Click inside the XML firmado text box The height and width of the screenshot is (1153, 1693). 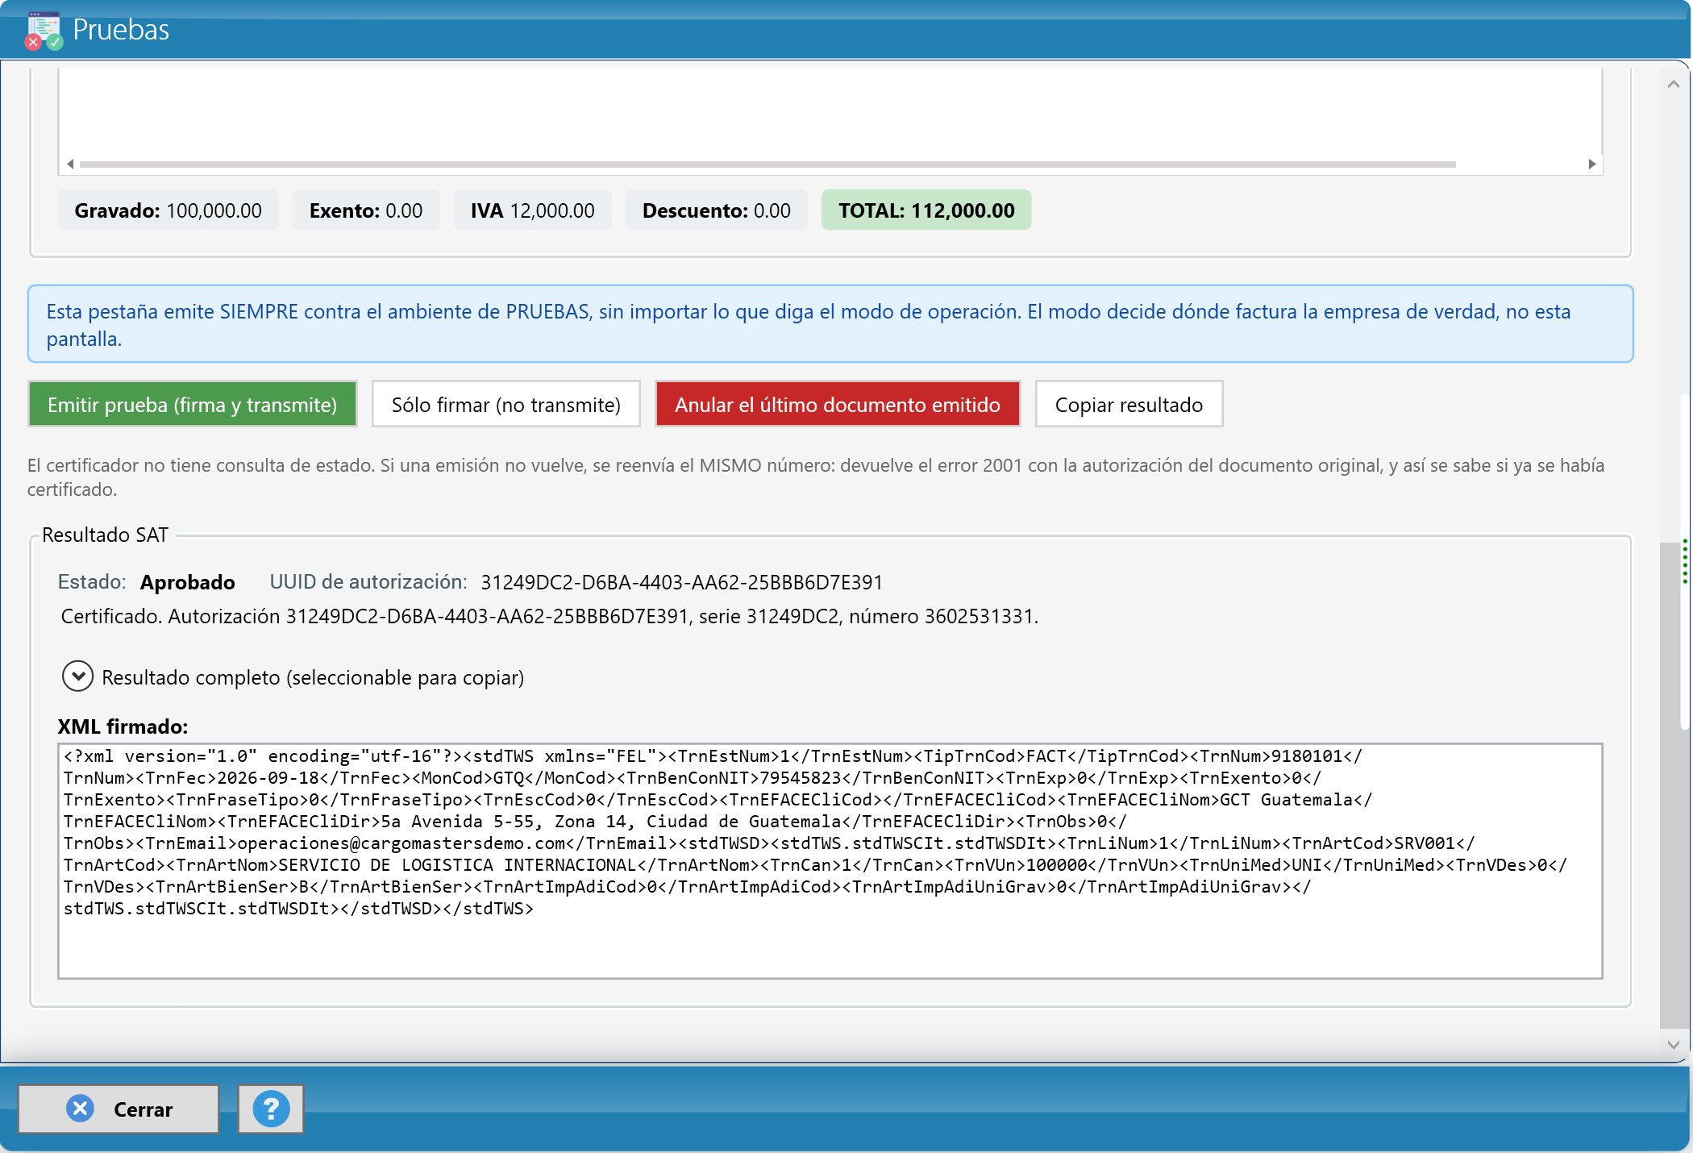click(830, 861)
